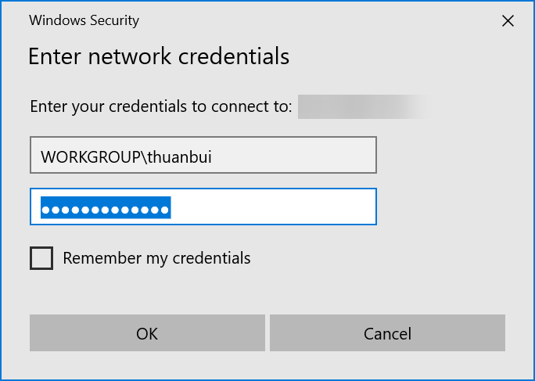Click the first dot of the password
Image resolution: width=535 pixels, height=381 pixels.
(45, 210)
